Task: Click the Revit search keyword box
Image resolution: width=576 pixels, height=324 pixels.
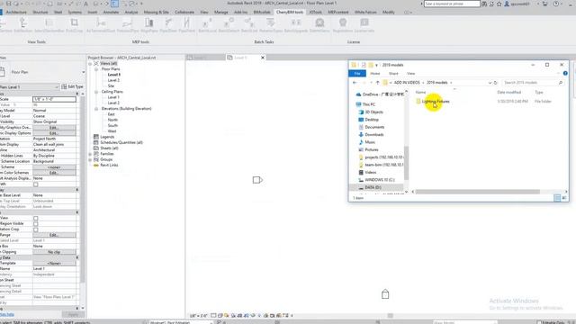Action: [452, 4]
